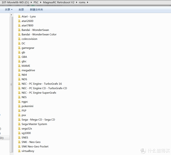Click the gamegear folder icon
The width and height of the screenshot is (171, 155).
coord(19,48)
